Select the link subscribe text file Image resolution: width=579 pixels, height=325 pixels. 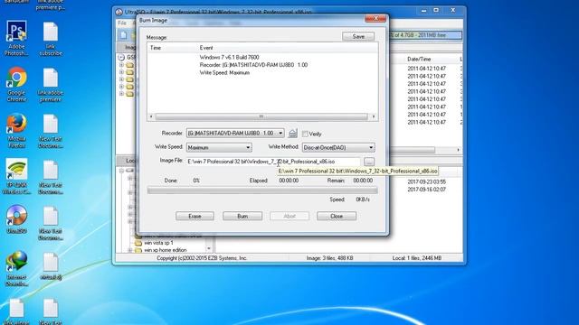tap(51, 38)
